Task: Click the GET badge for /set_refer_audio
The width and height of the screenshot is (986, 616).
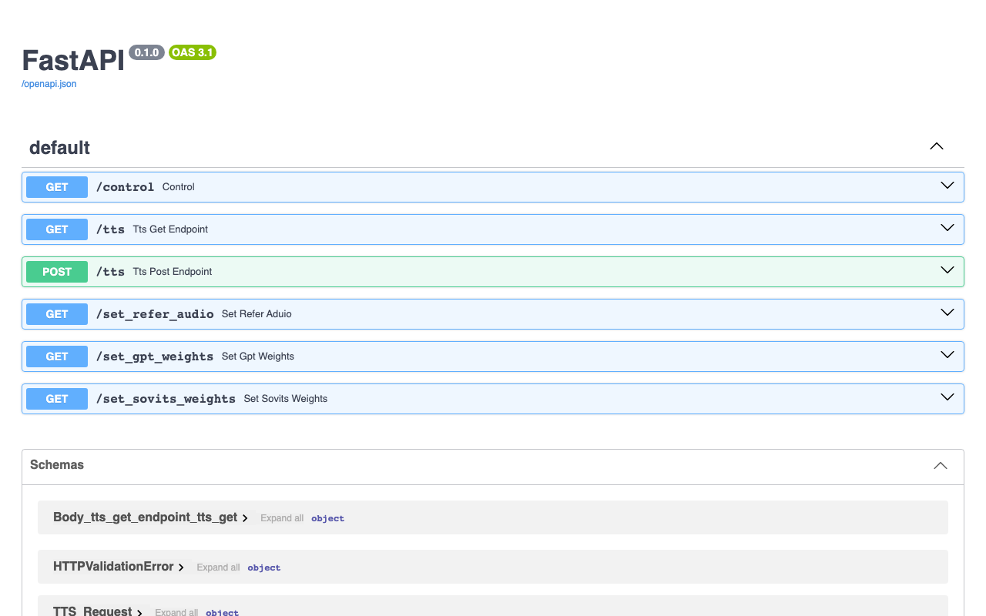Action: tap(57, 314)
